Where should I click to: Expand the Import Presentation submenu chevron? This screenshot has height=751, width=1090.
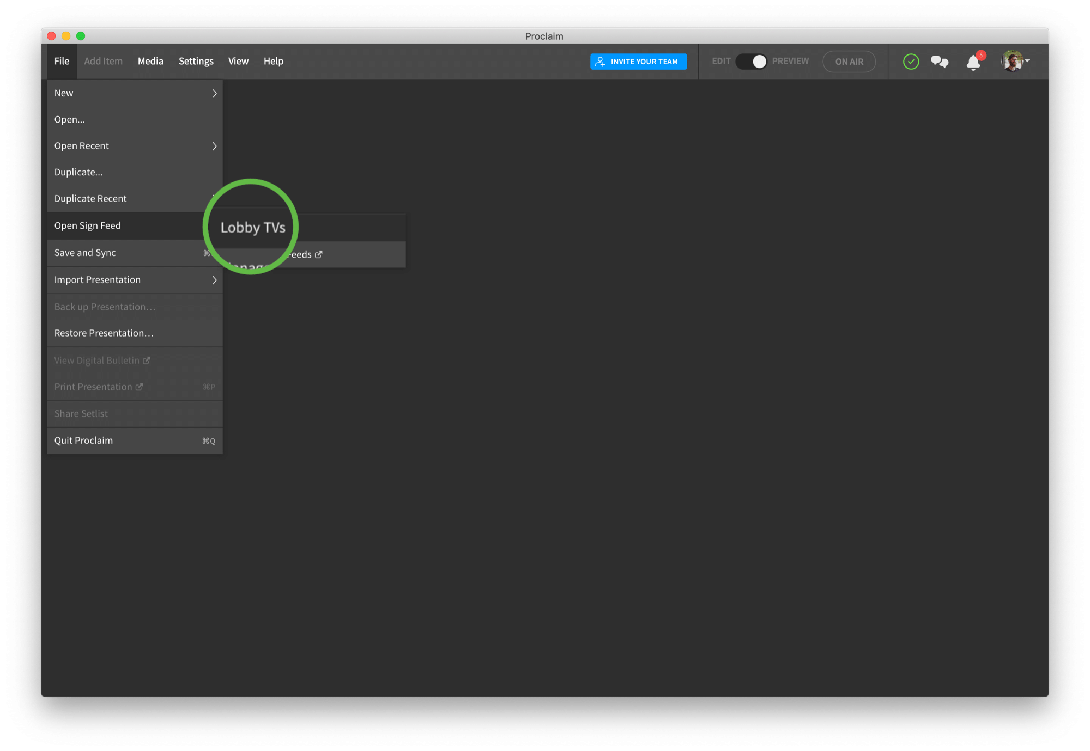214,280
